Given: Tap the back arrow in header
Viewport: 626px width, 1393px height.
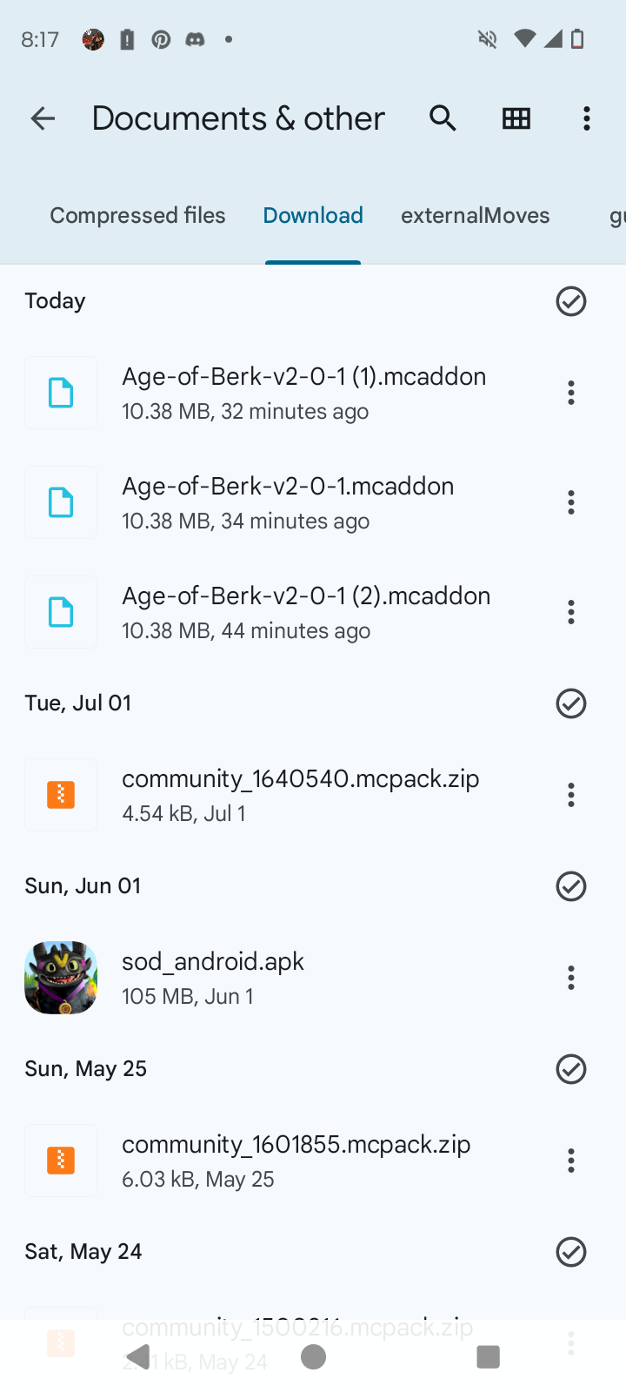Looking at the screenshot, I should tap(43, 118).
